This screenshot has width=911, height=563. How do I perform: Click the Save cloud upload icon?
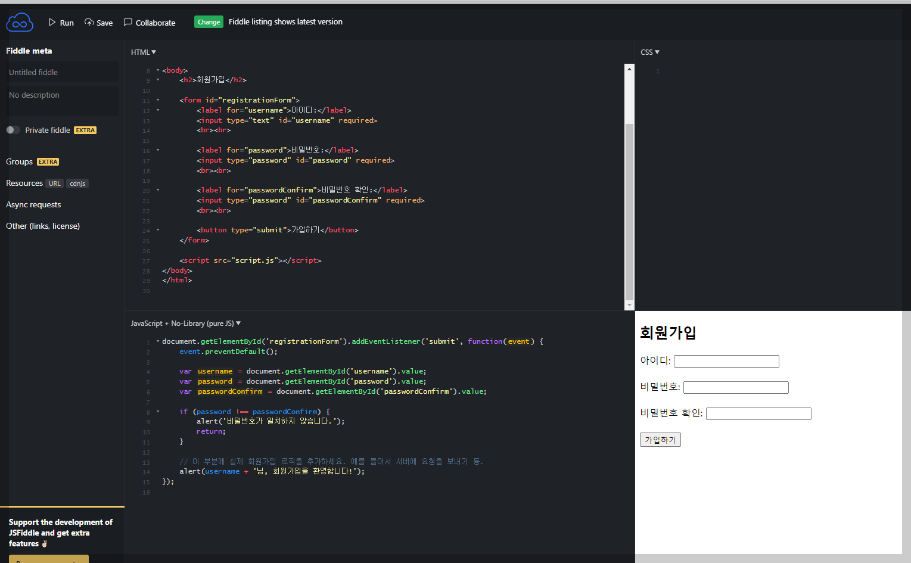click(89, 22)
